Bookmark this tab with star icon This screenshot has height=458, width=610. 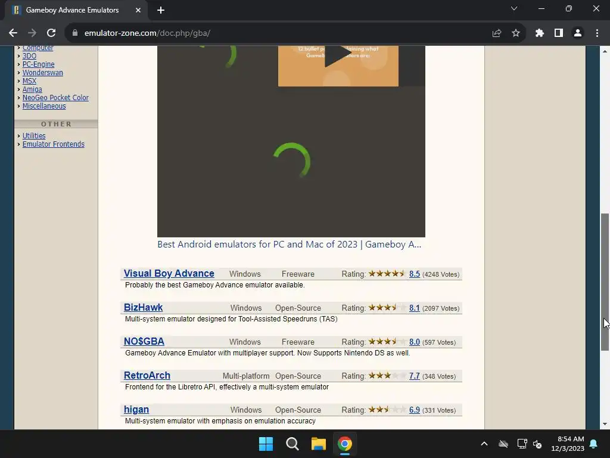516,33
